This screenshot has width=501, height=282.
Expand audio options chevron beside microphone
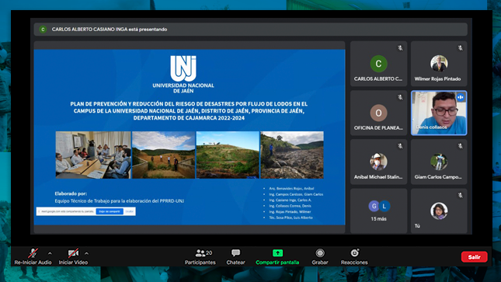pyautogui.click(x=50, y=253)
